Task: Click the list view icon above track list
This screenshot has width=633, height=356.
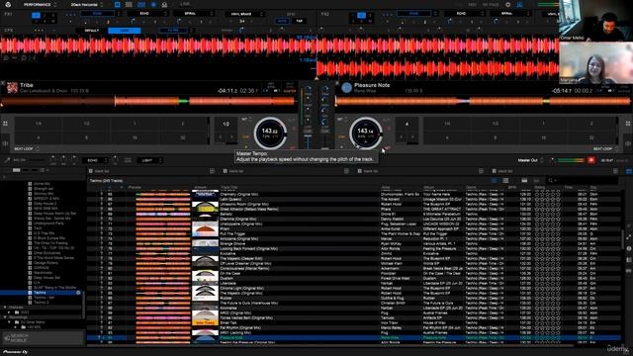Action: coord(505,180)
